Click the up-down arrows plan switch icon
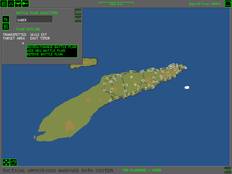 click(x=6, y=19)
